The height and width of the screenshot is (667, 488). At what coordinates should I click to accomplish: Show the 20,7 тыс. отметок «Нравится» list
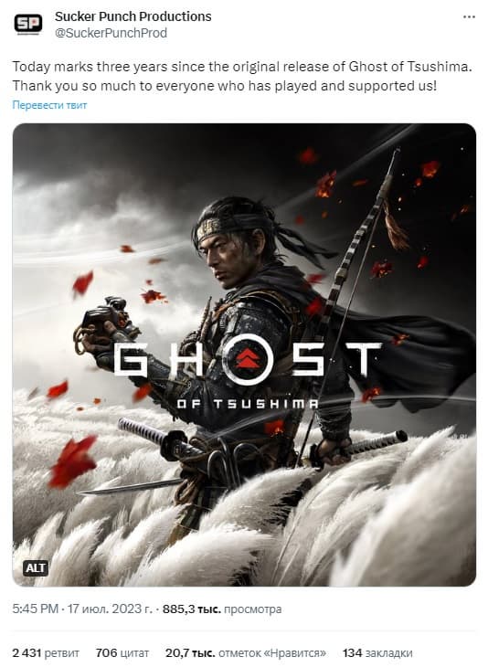(x=246, y=652)
